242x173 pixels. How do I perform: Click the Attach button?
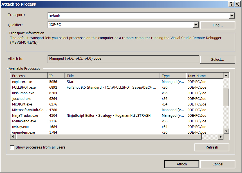(x=182, y=164)
